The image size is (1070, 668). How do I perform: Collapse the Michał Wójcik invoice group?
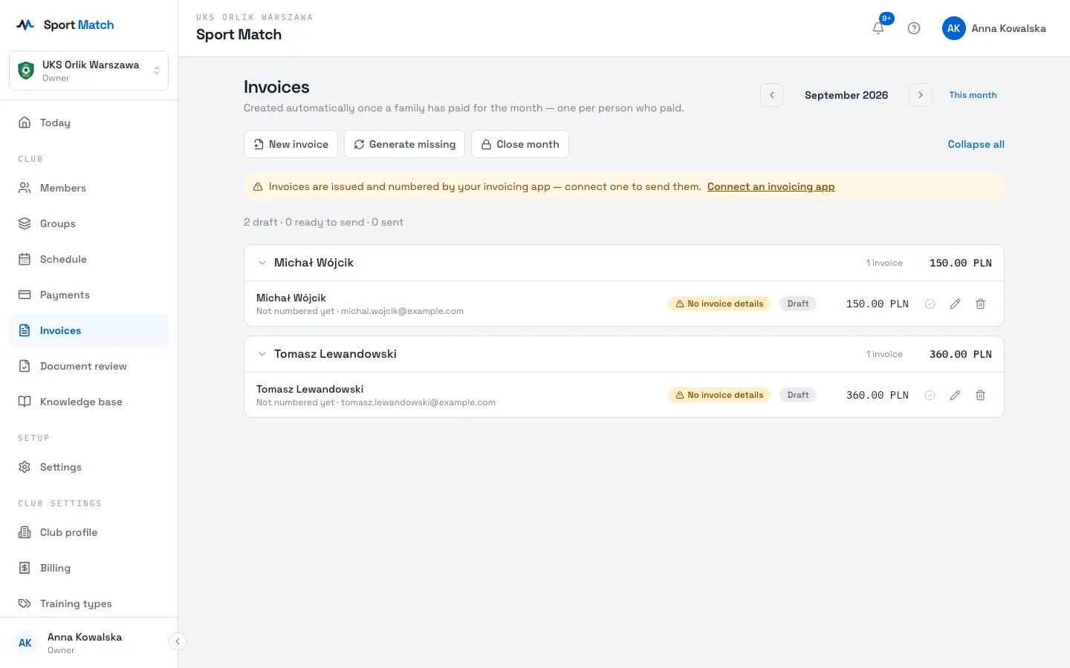tap(262, 263)
